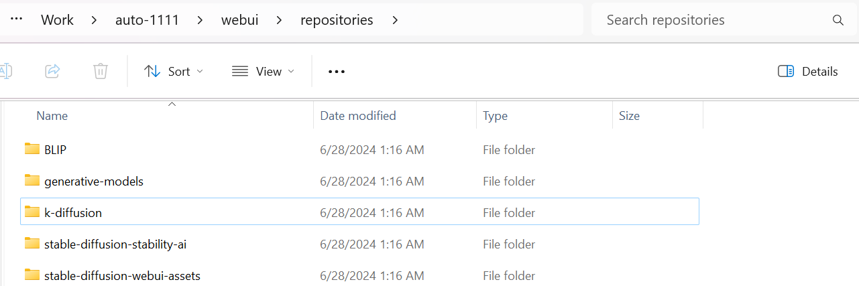The height and width of the screenshot is (286, 859).
Task: Sort by the Name column header
Action: point(52,116)
